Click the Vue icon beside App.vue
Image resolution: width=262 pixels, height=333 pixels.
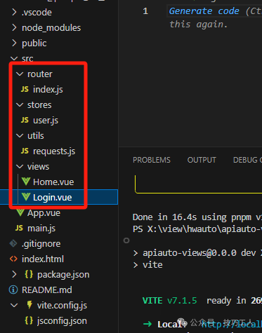coord(20,212)
